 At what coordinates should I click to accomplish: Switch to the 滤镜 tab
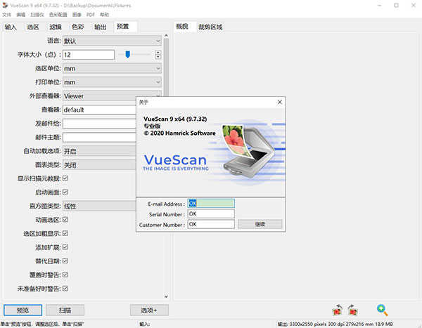(x=56, y=27)
